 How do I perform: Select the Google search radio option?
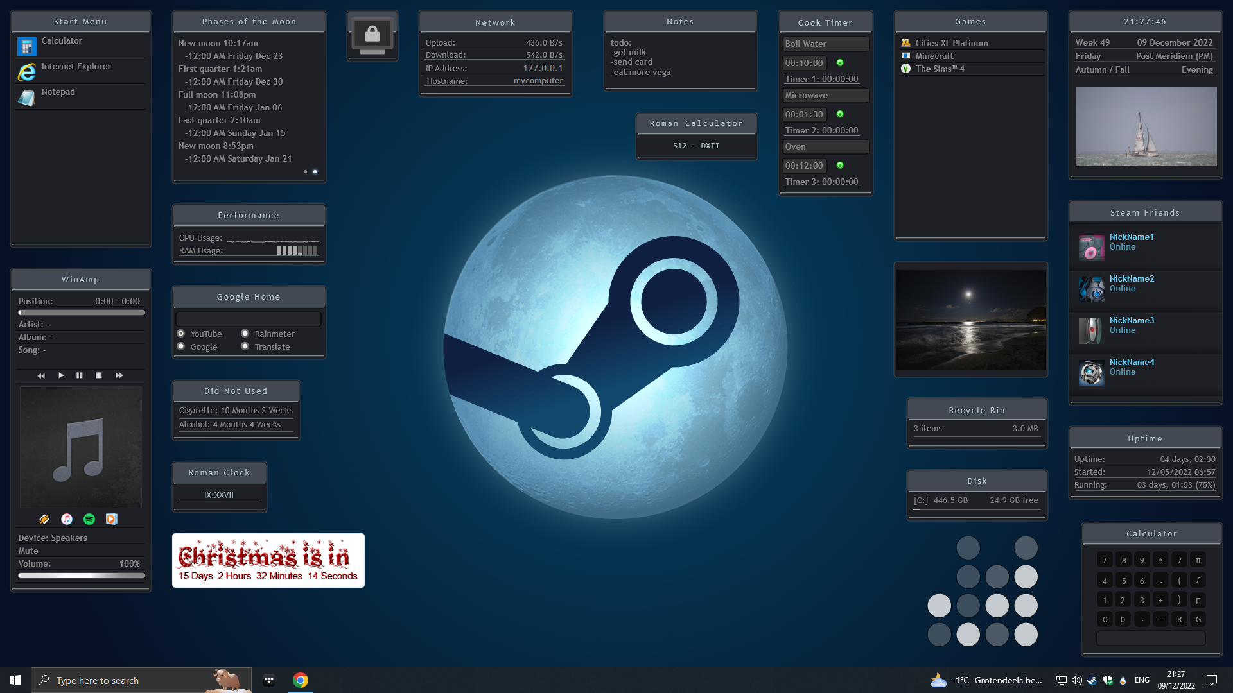pos(181,346)
